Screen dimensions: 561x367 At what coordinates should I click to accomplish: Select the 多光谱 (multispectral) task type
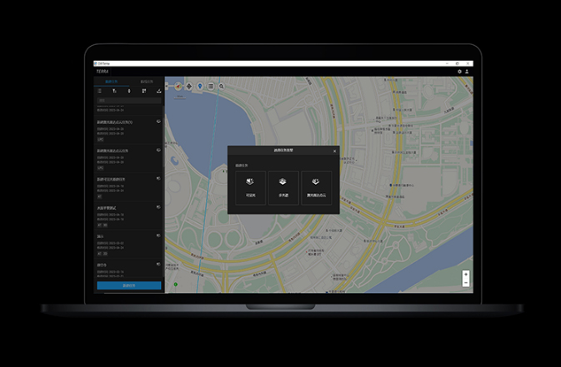click(x=283, y=187)
